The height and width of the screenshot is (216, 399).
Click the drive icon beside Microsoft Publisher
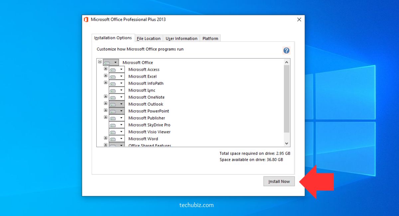[x=113, y=118]
